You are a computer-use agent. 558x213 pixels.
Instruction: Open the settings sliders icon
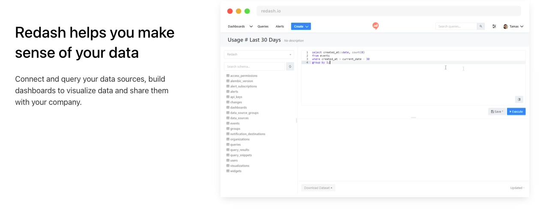494,27
